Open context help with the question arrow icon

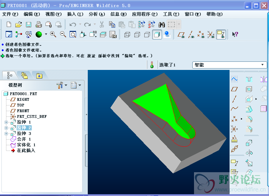pyautogui.click(x=235, y=34)
